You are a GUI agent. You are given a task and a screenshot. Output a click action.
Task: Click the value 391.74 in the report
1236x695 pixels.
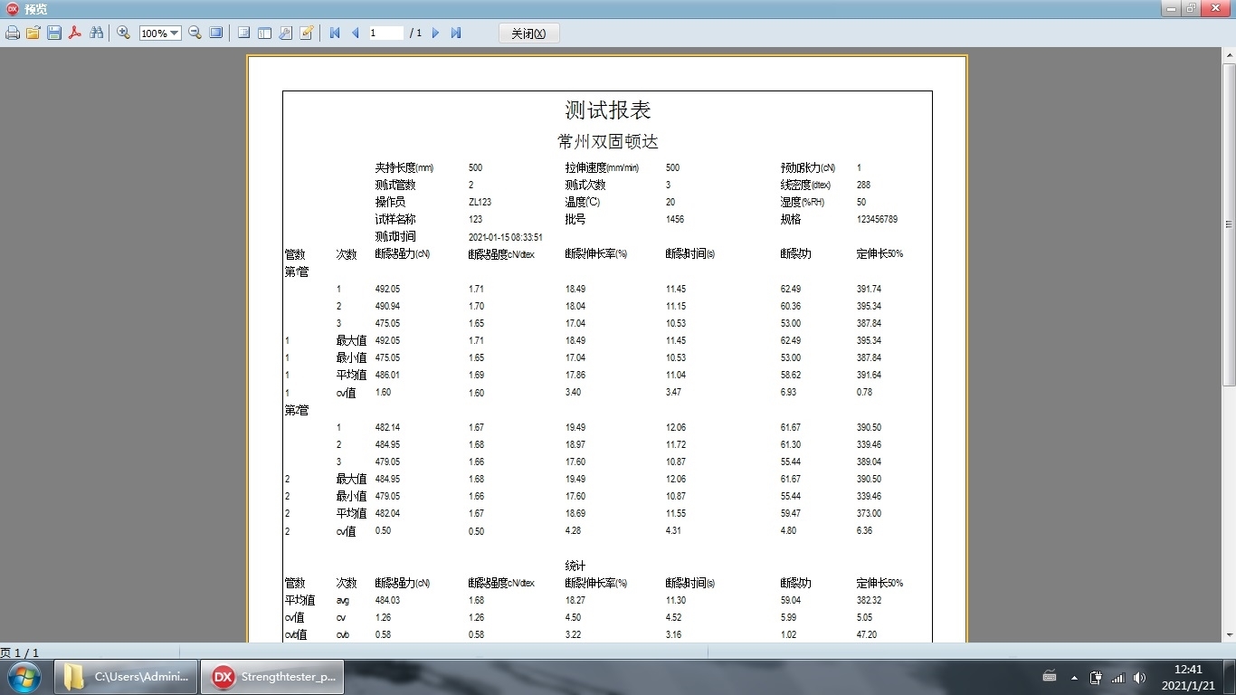pyautogui.click(x=869, y=289)
